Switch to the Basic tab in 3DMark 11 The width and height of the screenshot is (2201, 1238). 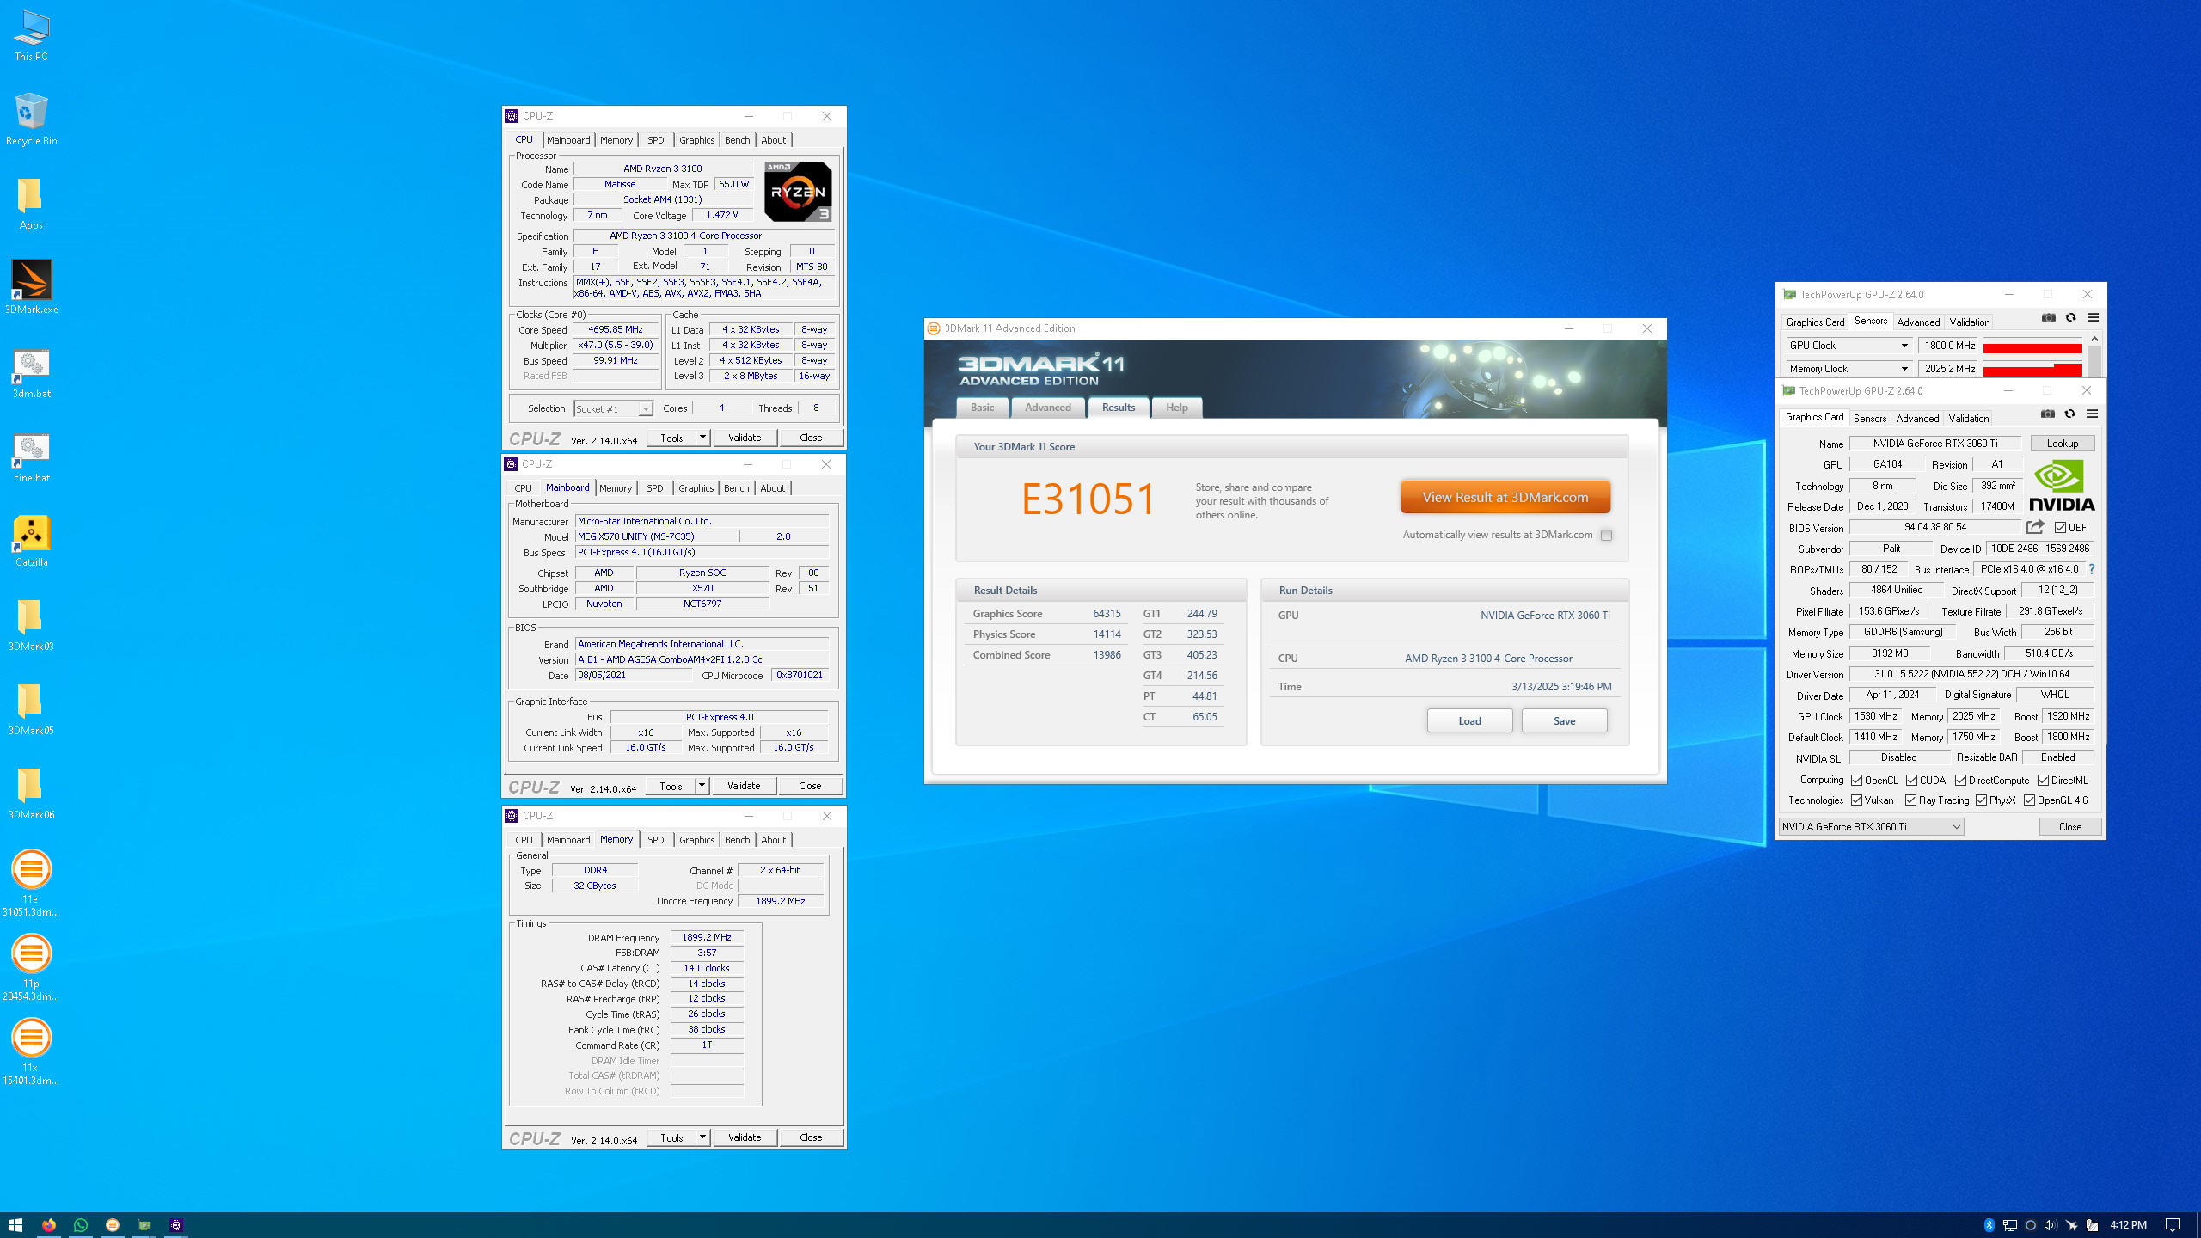click(x=982, y=408)
